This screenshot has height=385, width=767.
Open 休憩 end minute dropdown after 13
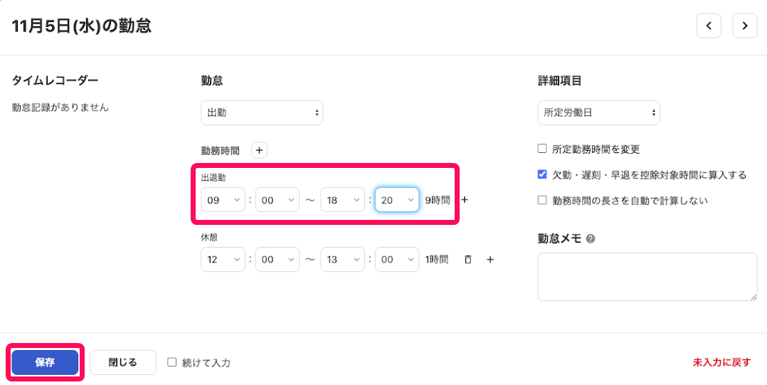click(397, 259)
